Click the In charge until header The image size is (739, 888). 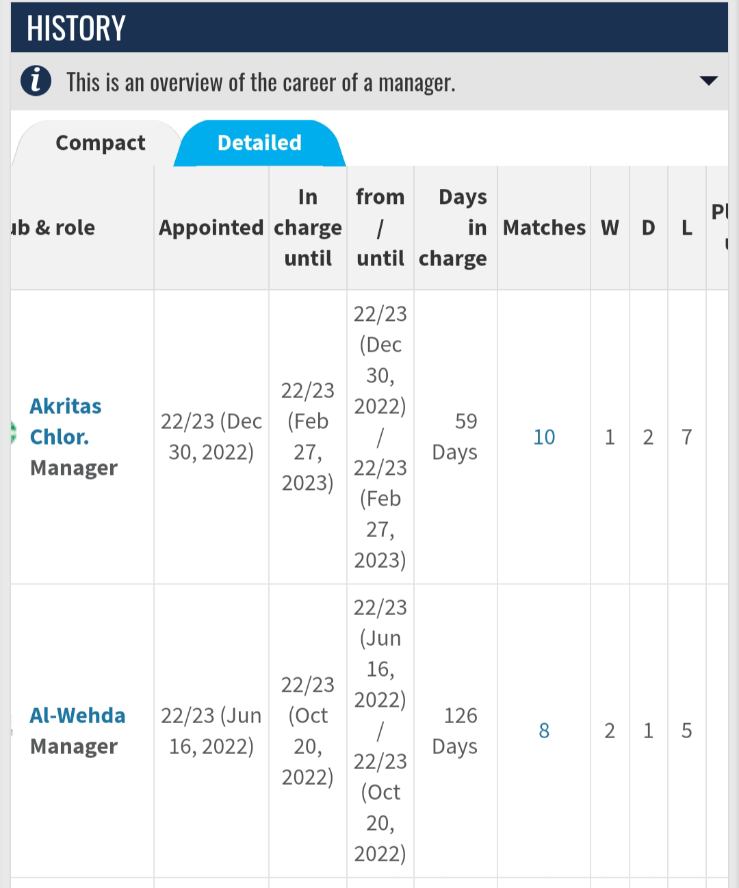308,227
